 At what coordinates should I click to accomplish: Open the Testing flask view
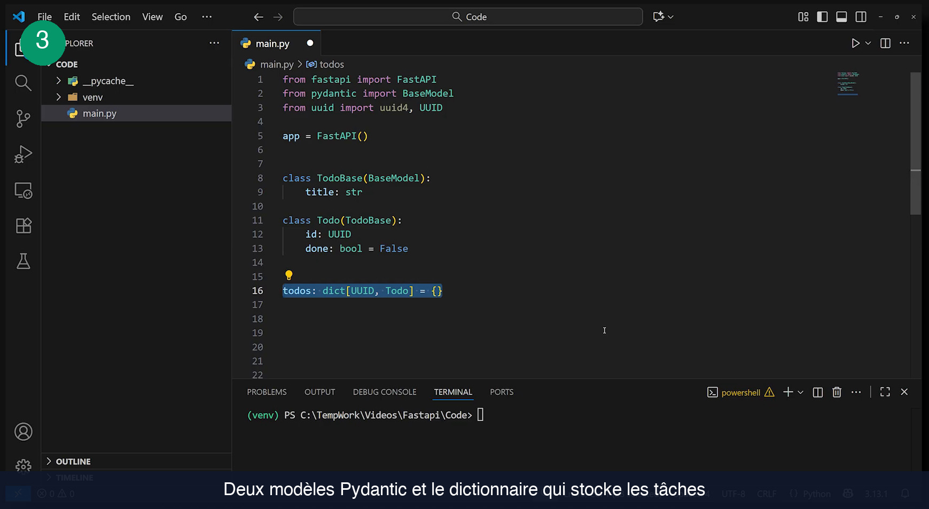click(23, 261)
